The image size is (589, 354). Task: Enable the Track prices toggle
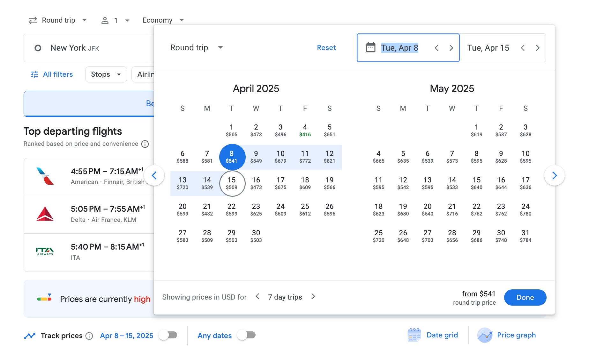pyautogui.click(x=168, y=335)
